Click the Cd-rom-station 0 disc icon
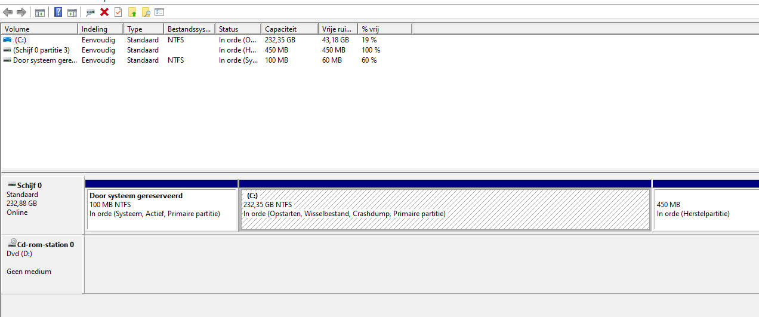The height and width of the screenshot is (317, 759). coord(11,244)
